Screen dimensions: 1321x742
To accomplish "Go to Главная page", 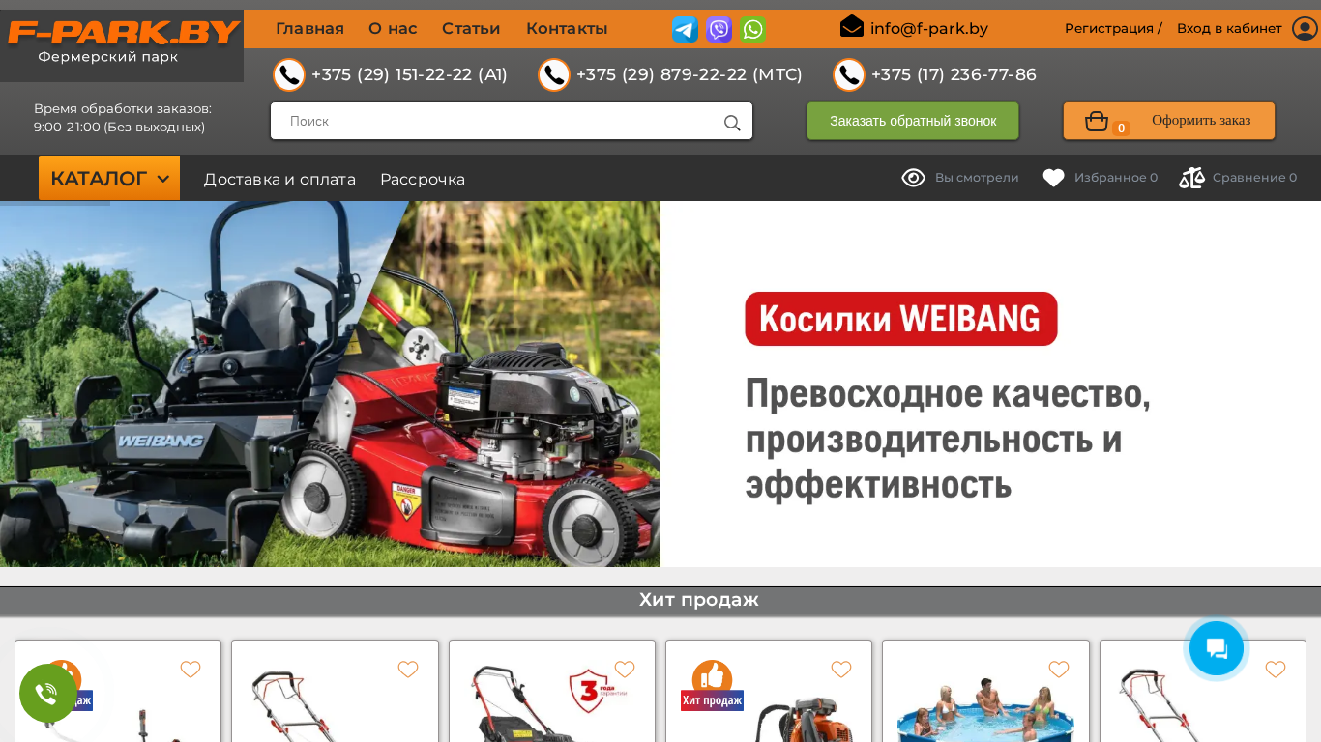I will (309, 29).
